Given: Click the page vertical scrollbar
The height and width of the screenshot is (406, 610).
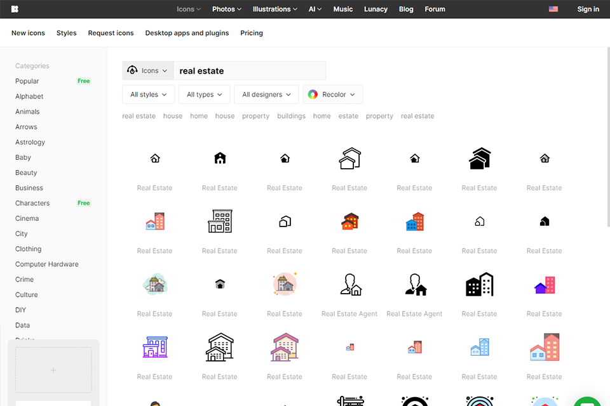Looking at the screenshot, I should click(x=608, y=137).
